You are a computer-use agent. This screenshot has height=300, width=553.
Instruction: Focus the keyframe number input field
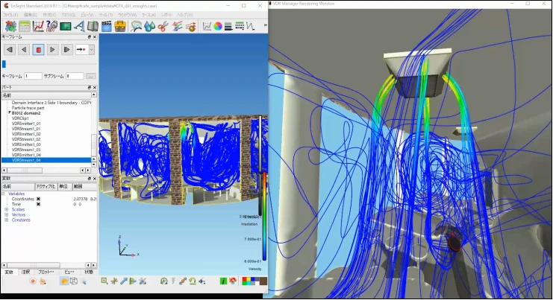tap(33, 76)
